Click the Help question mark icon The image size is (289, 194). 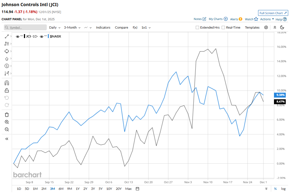pos(285,19)
